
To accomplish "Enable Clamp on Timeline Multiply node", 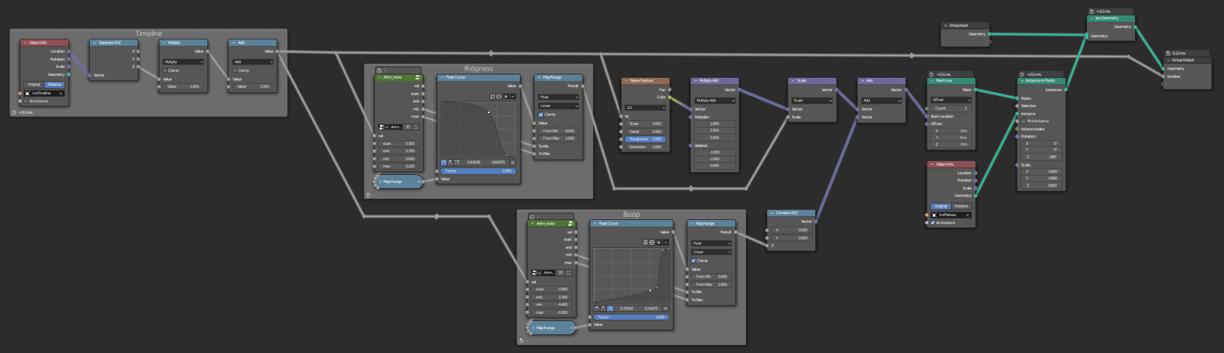I will coord(166,70).
